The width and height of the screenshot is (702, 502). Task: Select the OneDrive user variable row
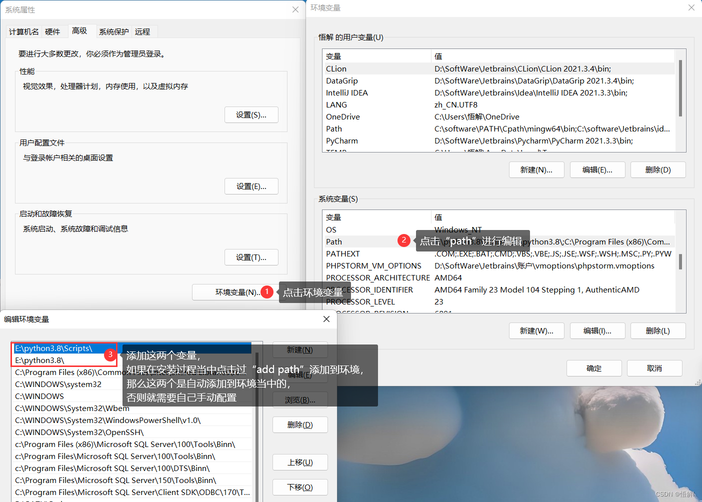click(498, 116)
